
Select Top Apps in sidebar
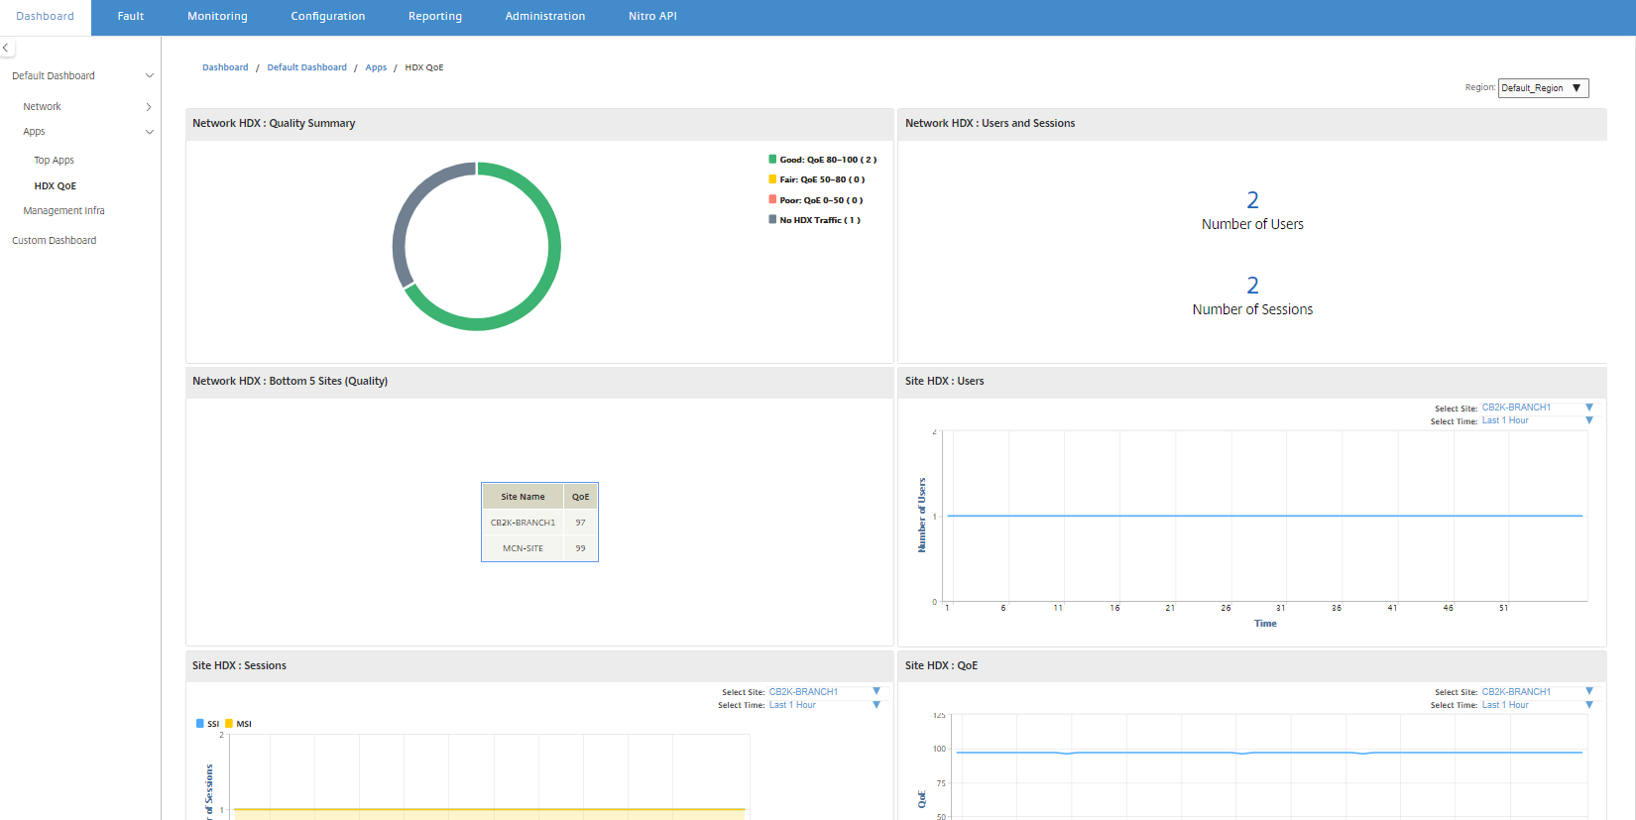click(55, 161)
